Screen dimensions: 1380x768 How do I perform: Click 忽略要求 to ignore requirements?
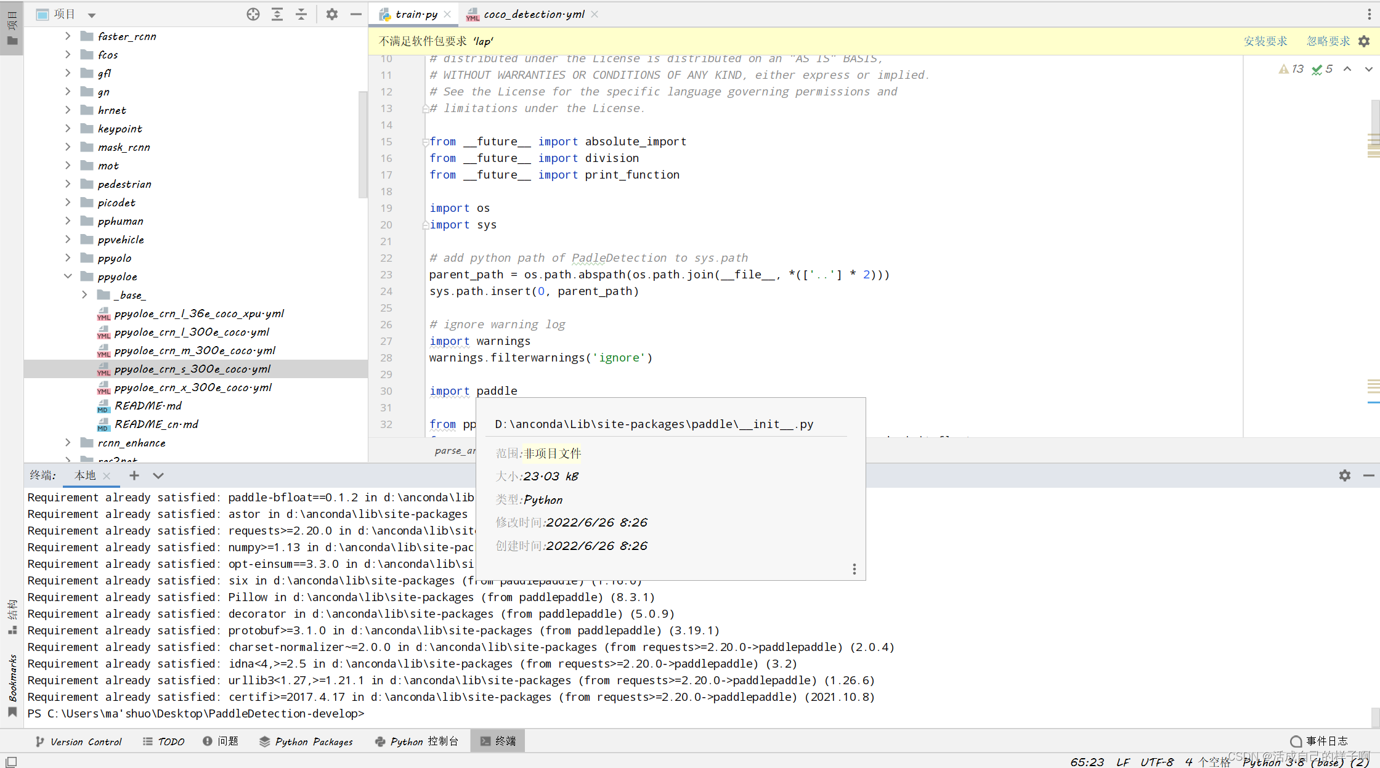click(1327, 41)
